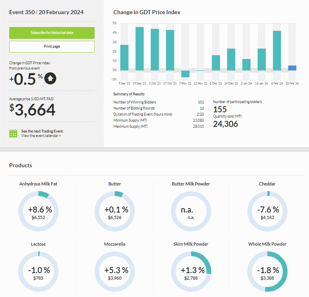Image resolution: width=309 pixels, height=297 pixels.
Task: Click the +0.5 % index change value
Action: [26, 79]
